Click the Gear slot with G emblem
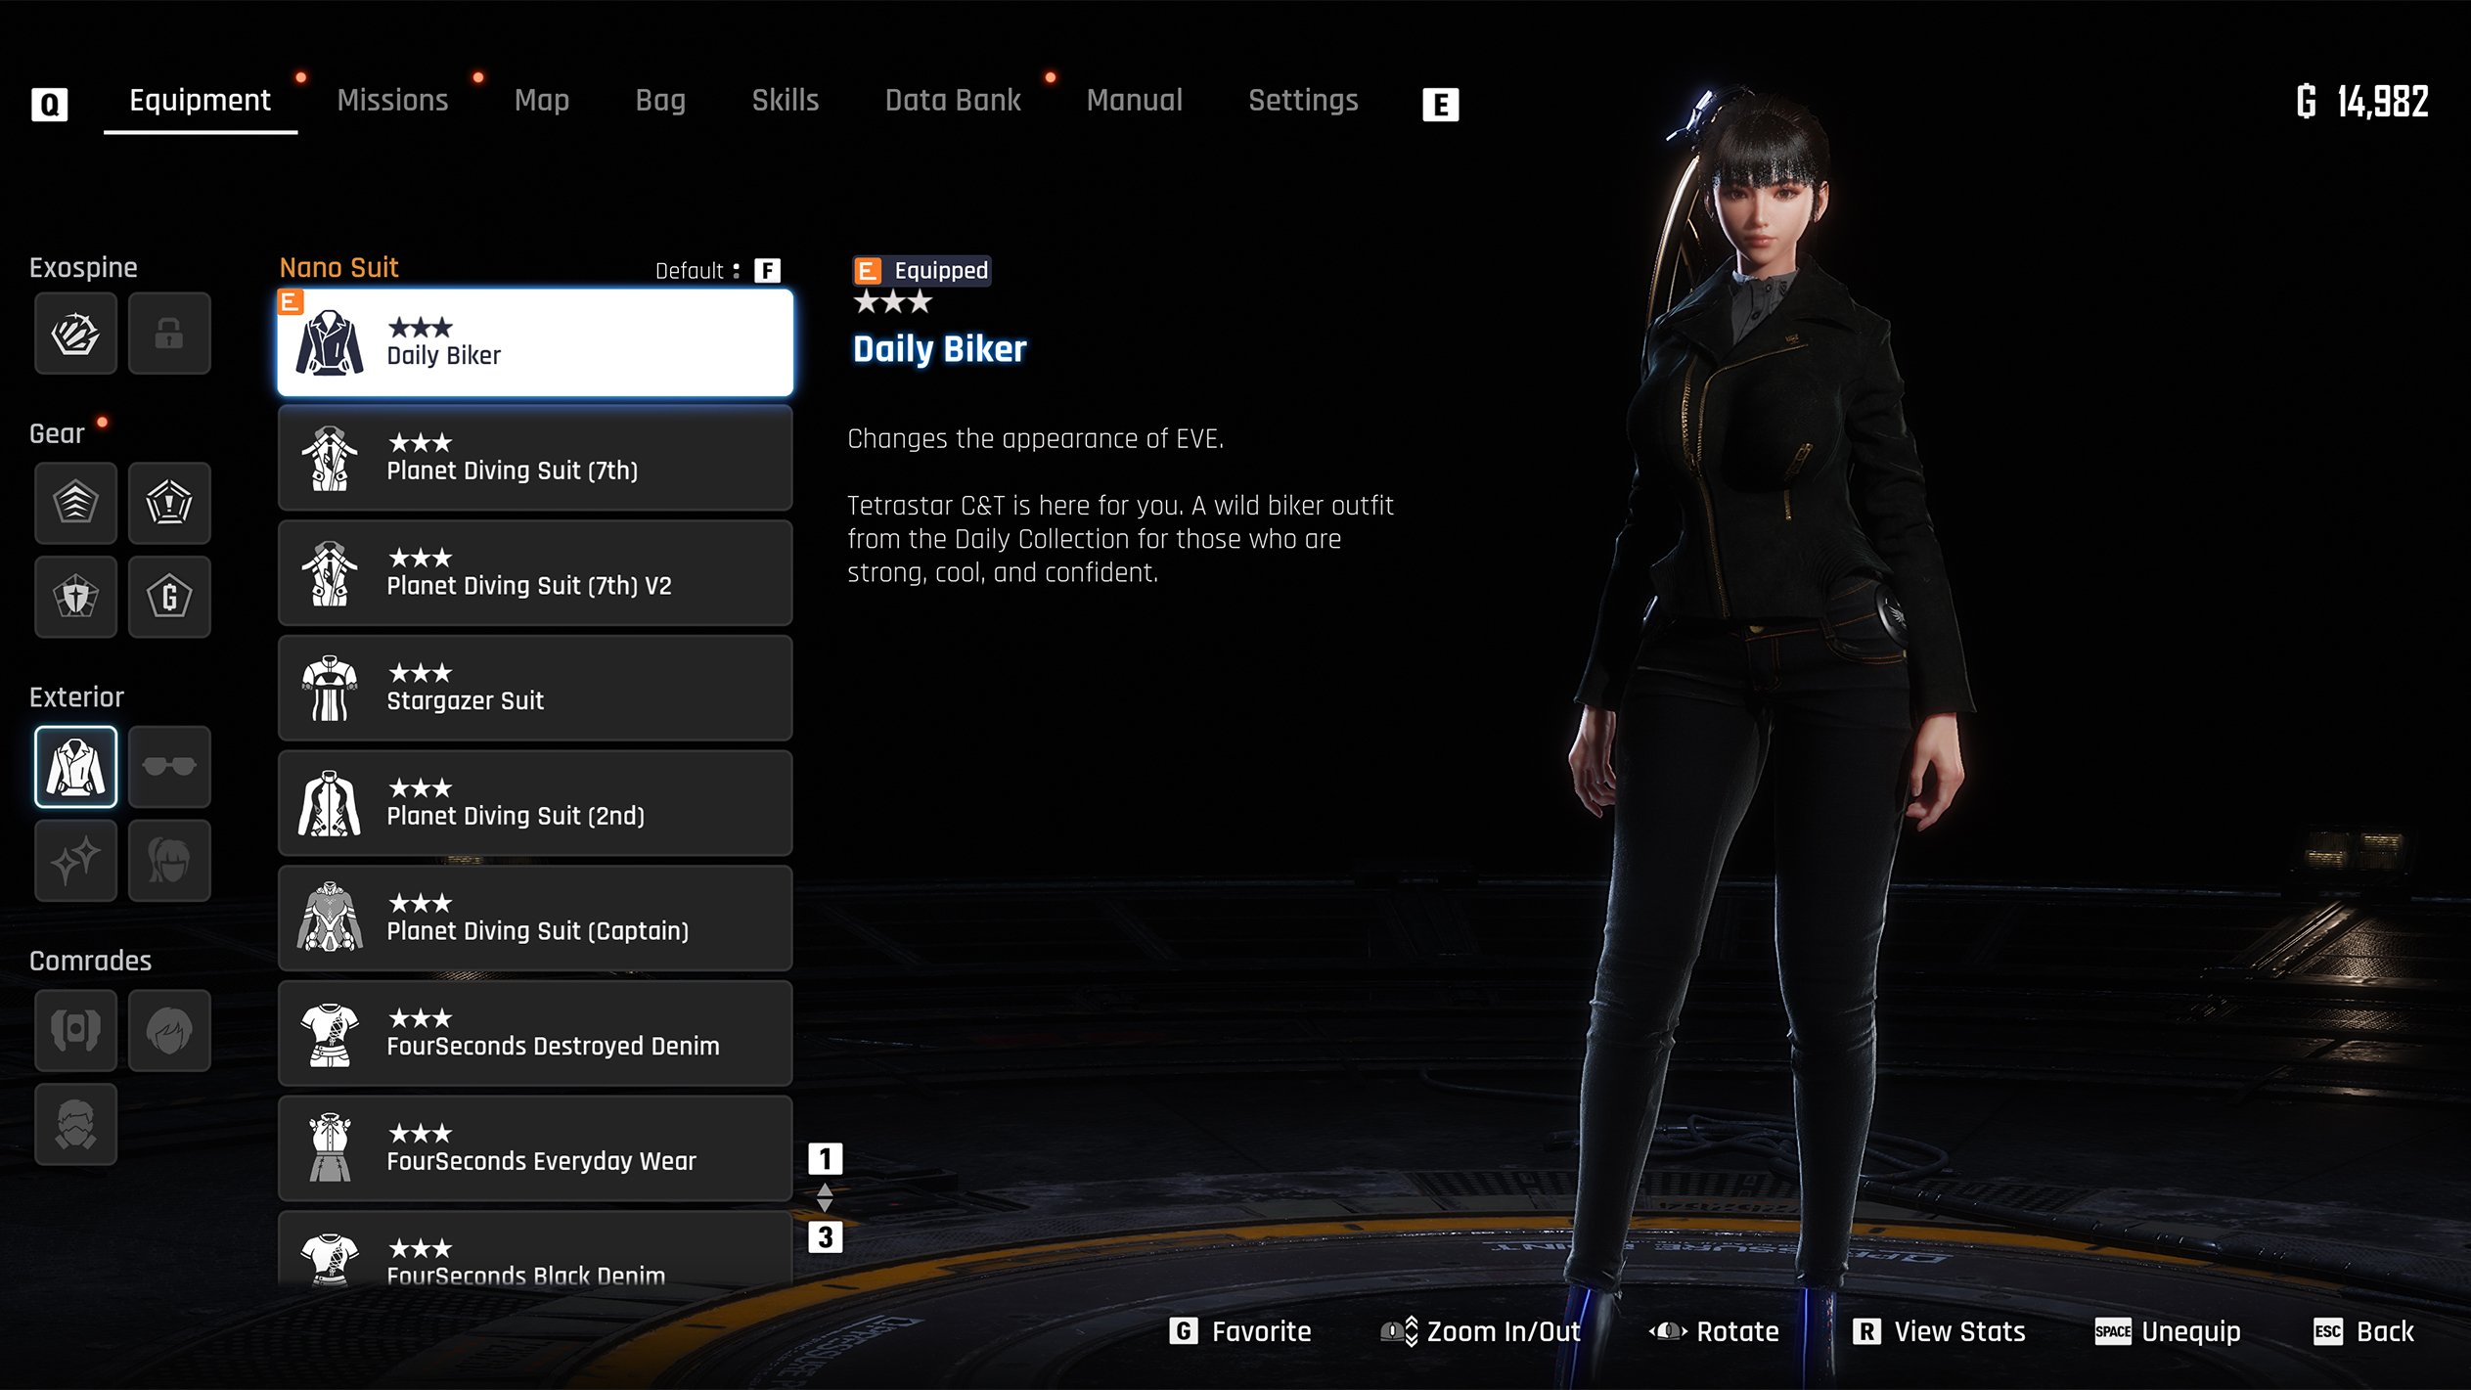The height and width of the screenshot is (1390, 2471). pos(169,597)
